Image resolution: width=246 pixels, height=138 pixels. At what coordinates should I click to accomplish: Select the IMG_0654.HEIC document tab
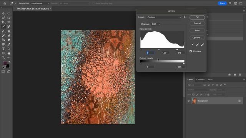pyautogui.click(x=33, y=9)
